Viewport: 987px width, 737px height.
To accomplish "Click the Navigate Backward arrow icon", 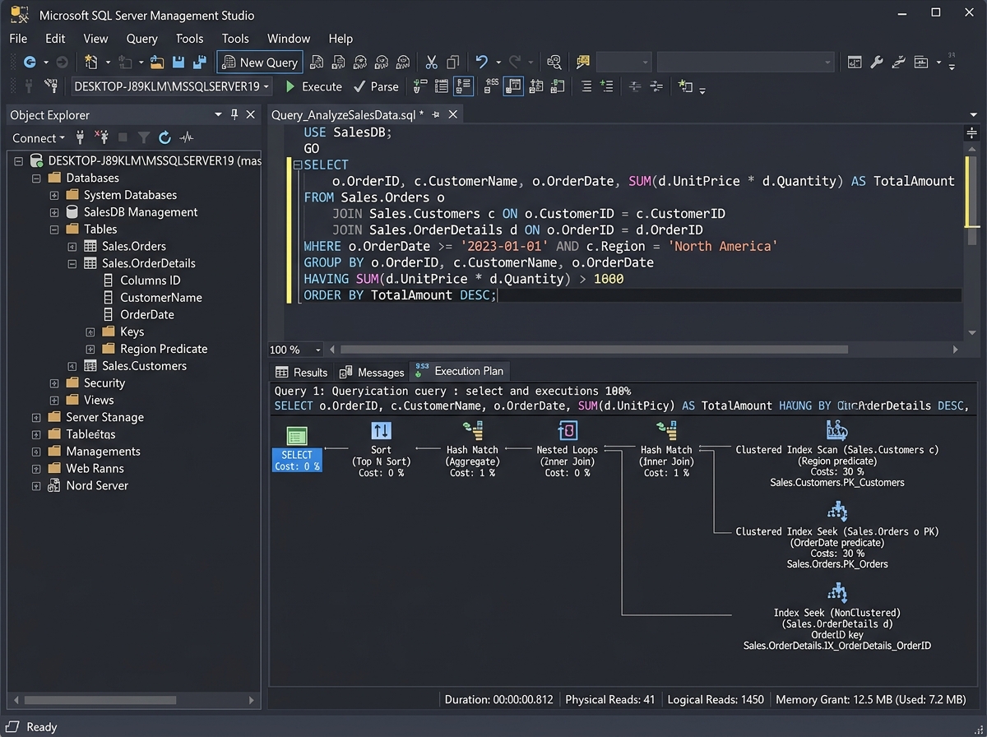I will (30, 62).
